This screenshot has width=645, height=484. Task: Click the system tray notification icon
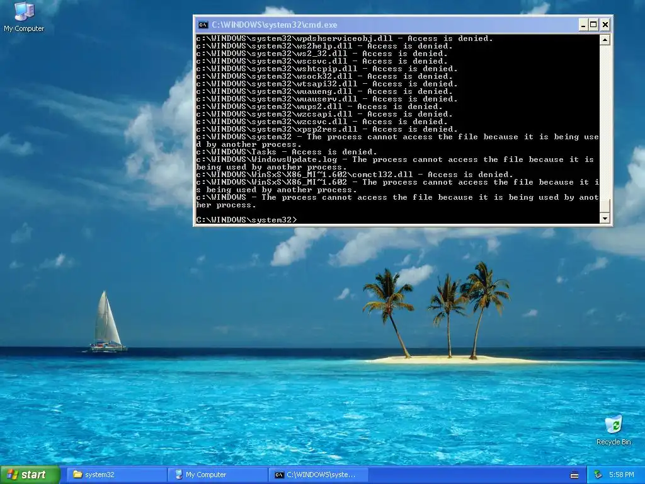coord(598,475)
